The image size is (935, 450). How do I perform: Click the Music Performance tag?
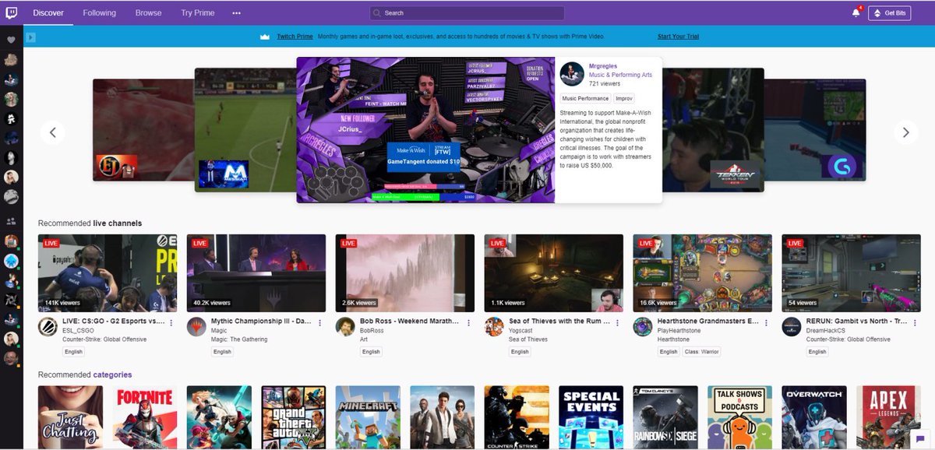pos(585,99)
